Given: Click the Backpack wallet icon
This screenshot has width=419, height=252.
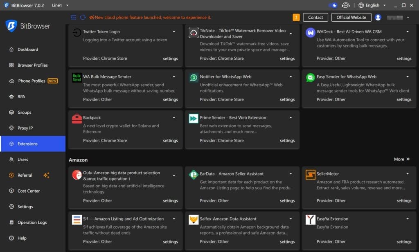Looking at the screenshot, I should click(x=77, y=118).
